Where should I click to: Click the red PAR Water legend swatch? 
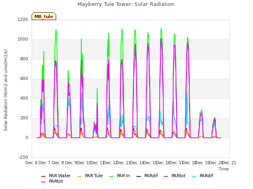[43, 176]
